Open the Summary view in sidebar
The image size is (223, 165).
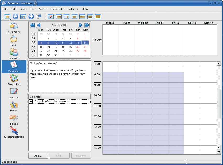tap(14, 28)
